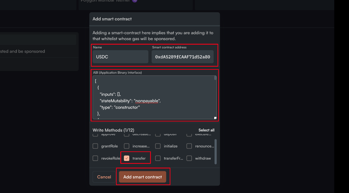Cancel the Add smart contract dialog
Screen dimensions: 349x193
[104, 177]
